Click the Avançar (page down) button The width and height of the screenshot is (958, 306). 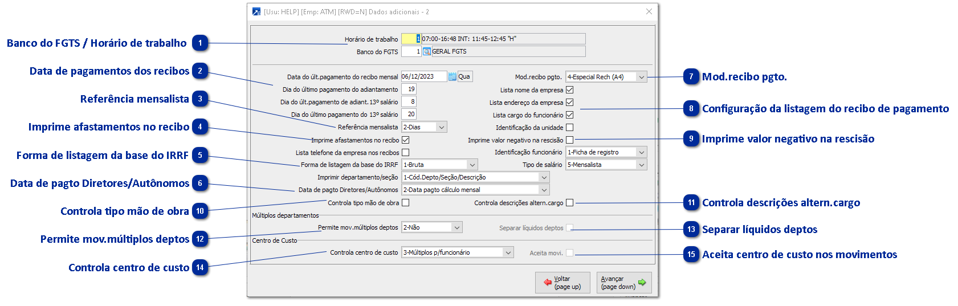pos(624,283)
